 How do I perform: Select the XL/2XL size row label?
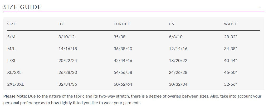14,73
